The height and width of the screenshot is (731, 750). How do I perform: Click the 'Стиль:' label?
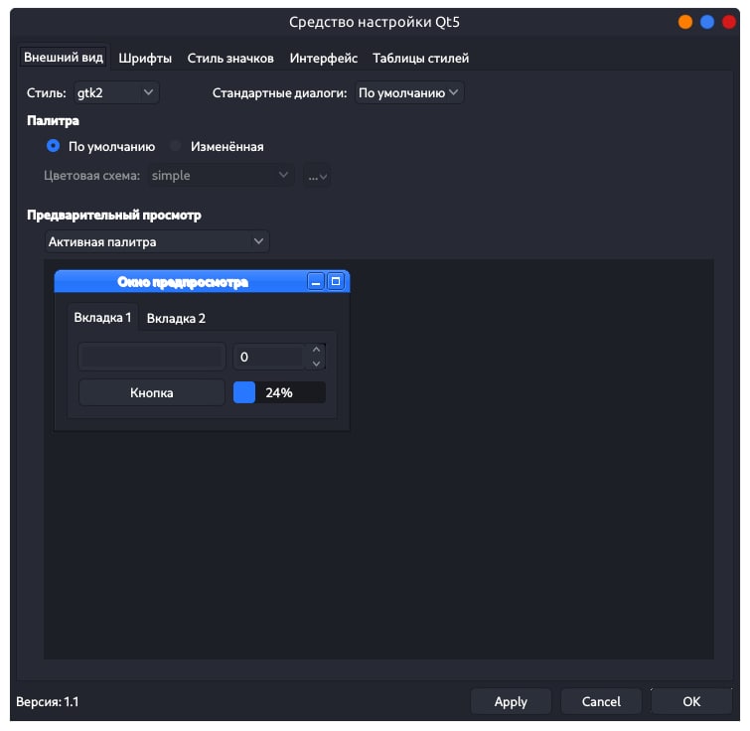47,92
